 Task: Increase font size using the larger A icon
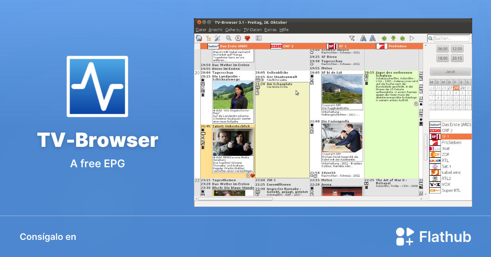[372, 38]
